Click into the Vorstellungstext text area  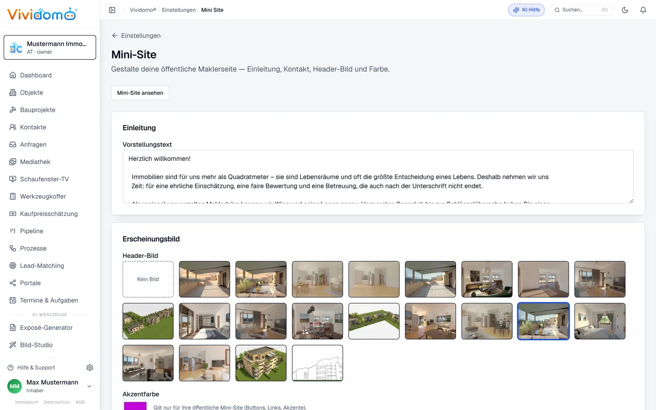click(x=378, y=177)
